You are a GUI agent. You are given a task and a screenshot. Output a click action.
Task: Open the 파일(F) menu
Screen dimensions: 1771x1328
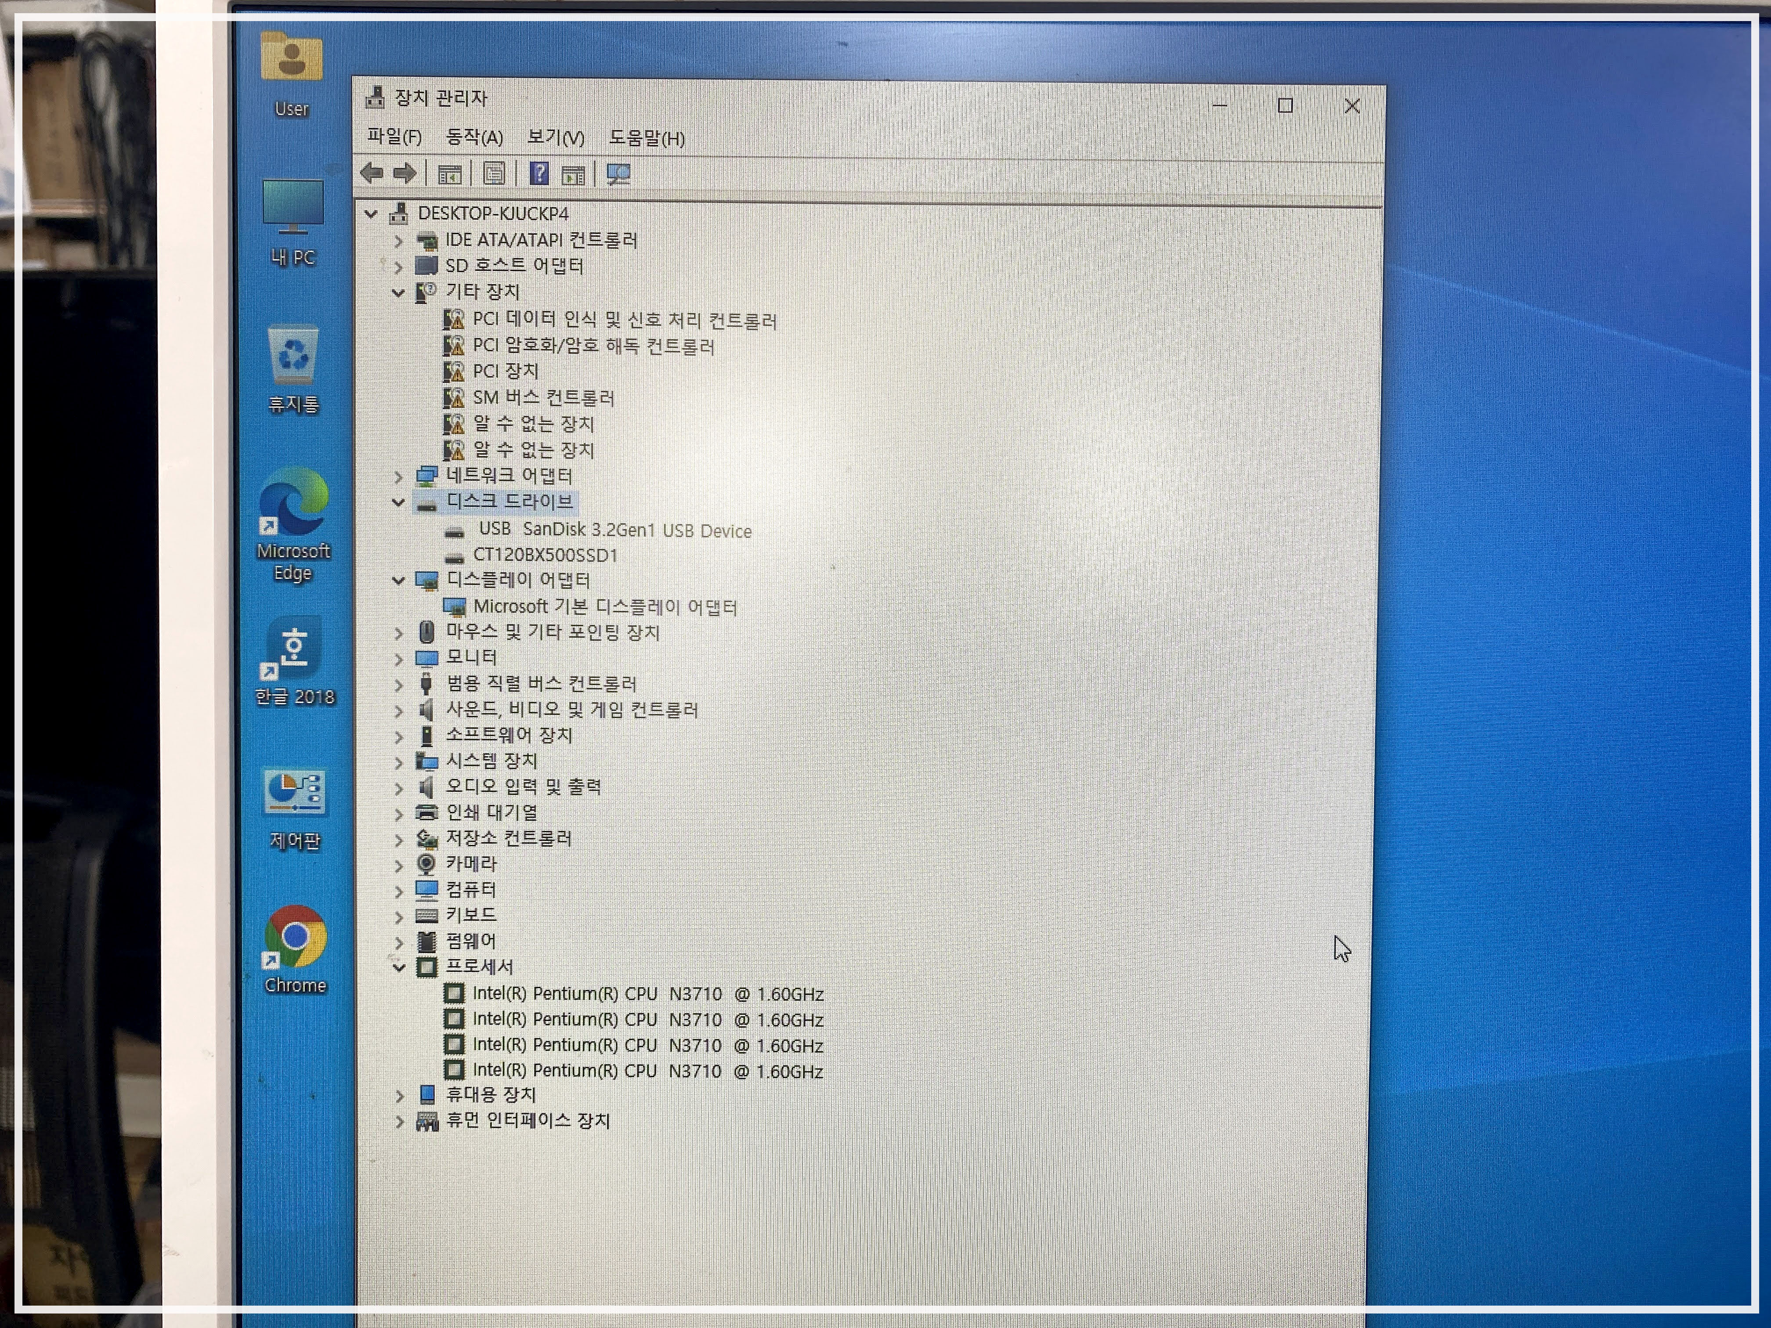click(394, 137)
